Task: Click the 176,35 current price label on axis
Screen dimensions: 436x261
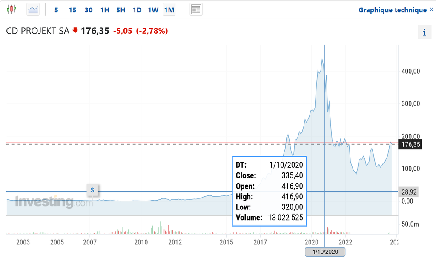Action: coord(410,145)
